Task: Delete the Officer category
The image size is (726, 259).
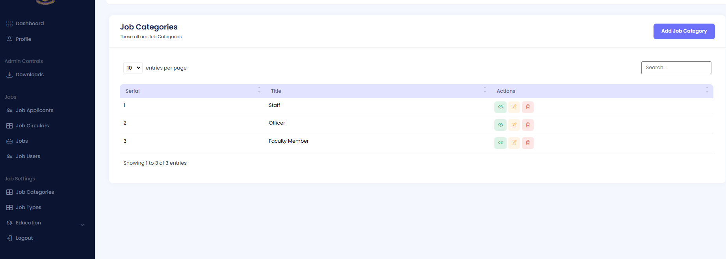Action: [528, 125]
